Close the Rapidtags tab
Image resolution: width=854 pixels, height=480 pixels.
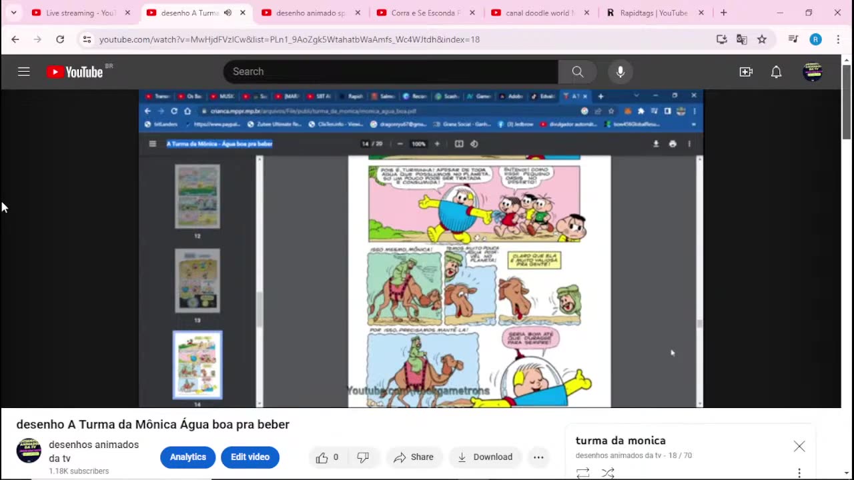tap(701, 13)
